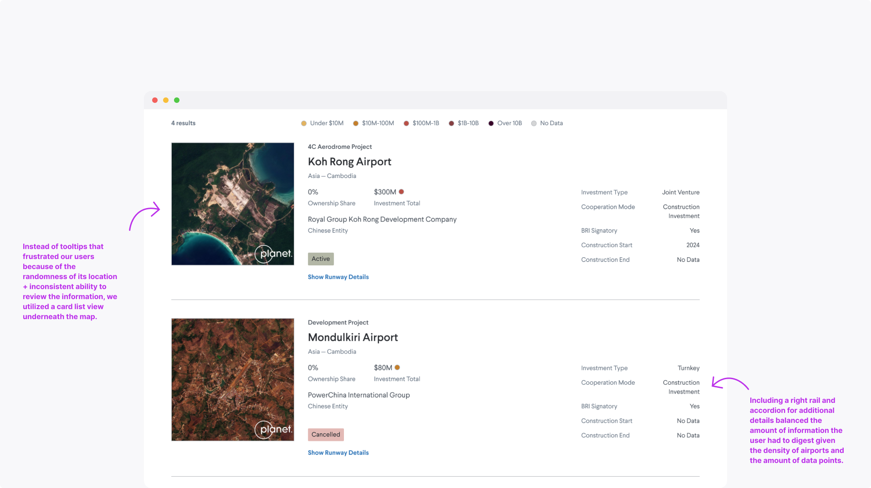The height and width of the screenshot is (488, 871).
Task: Click the Development Project label
Action: (x=338, y=322)
